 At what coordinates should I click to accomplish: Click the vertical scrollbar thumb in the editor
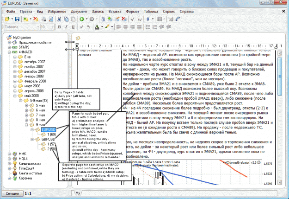point(280,77)
